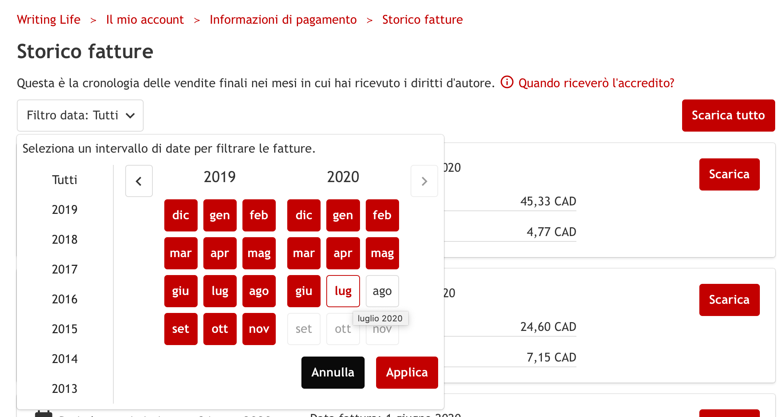Select year 2018 in the list
The image size is (779, 417).
tap(64, 239)
